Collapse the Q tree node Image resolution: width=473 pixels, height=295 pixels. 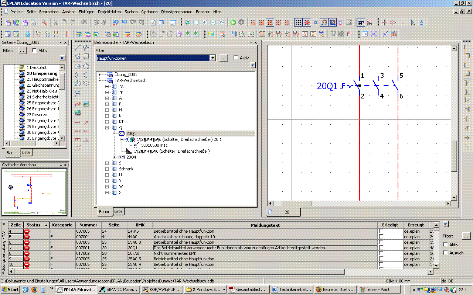click(107, 128)
